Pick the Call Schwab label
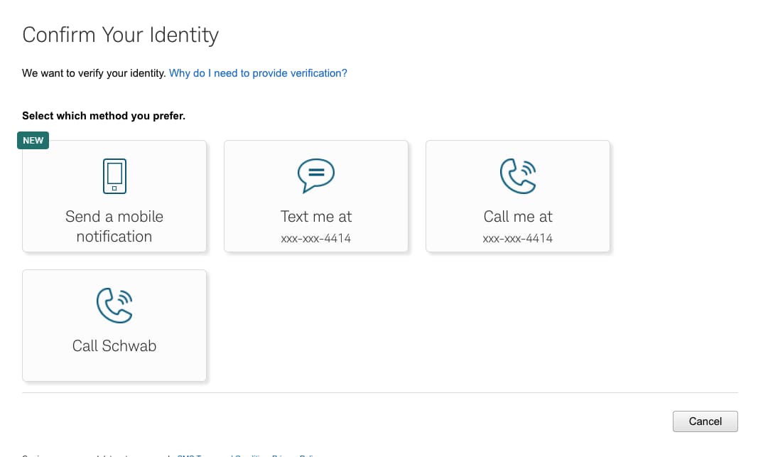763x457 pixels. (x=114, y=346)
